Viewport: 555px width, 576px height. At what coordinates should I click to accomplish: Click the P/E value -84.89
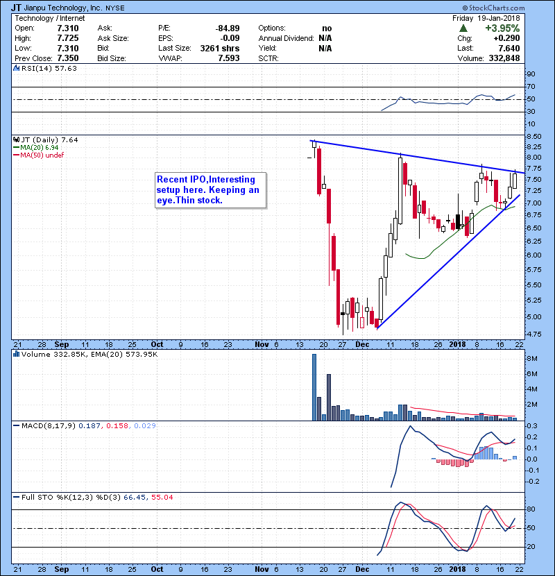click(x=228, y=28)
